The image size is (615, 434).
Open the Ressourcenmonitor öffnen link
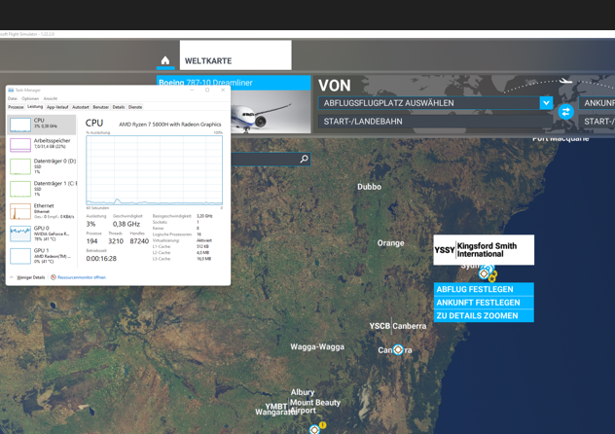click(x=80, y=277)
